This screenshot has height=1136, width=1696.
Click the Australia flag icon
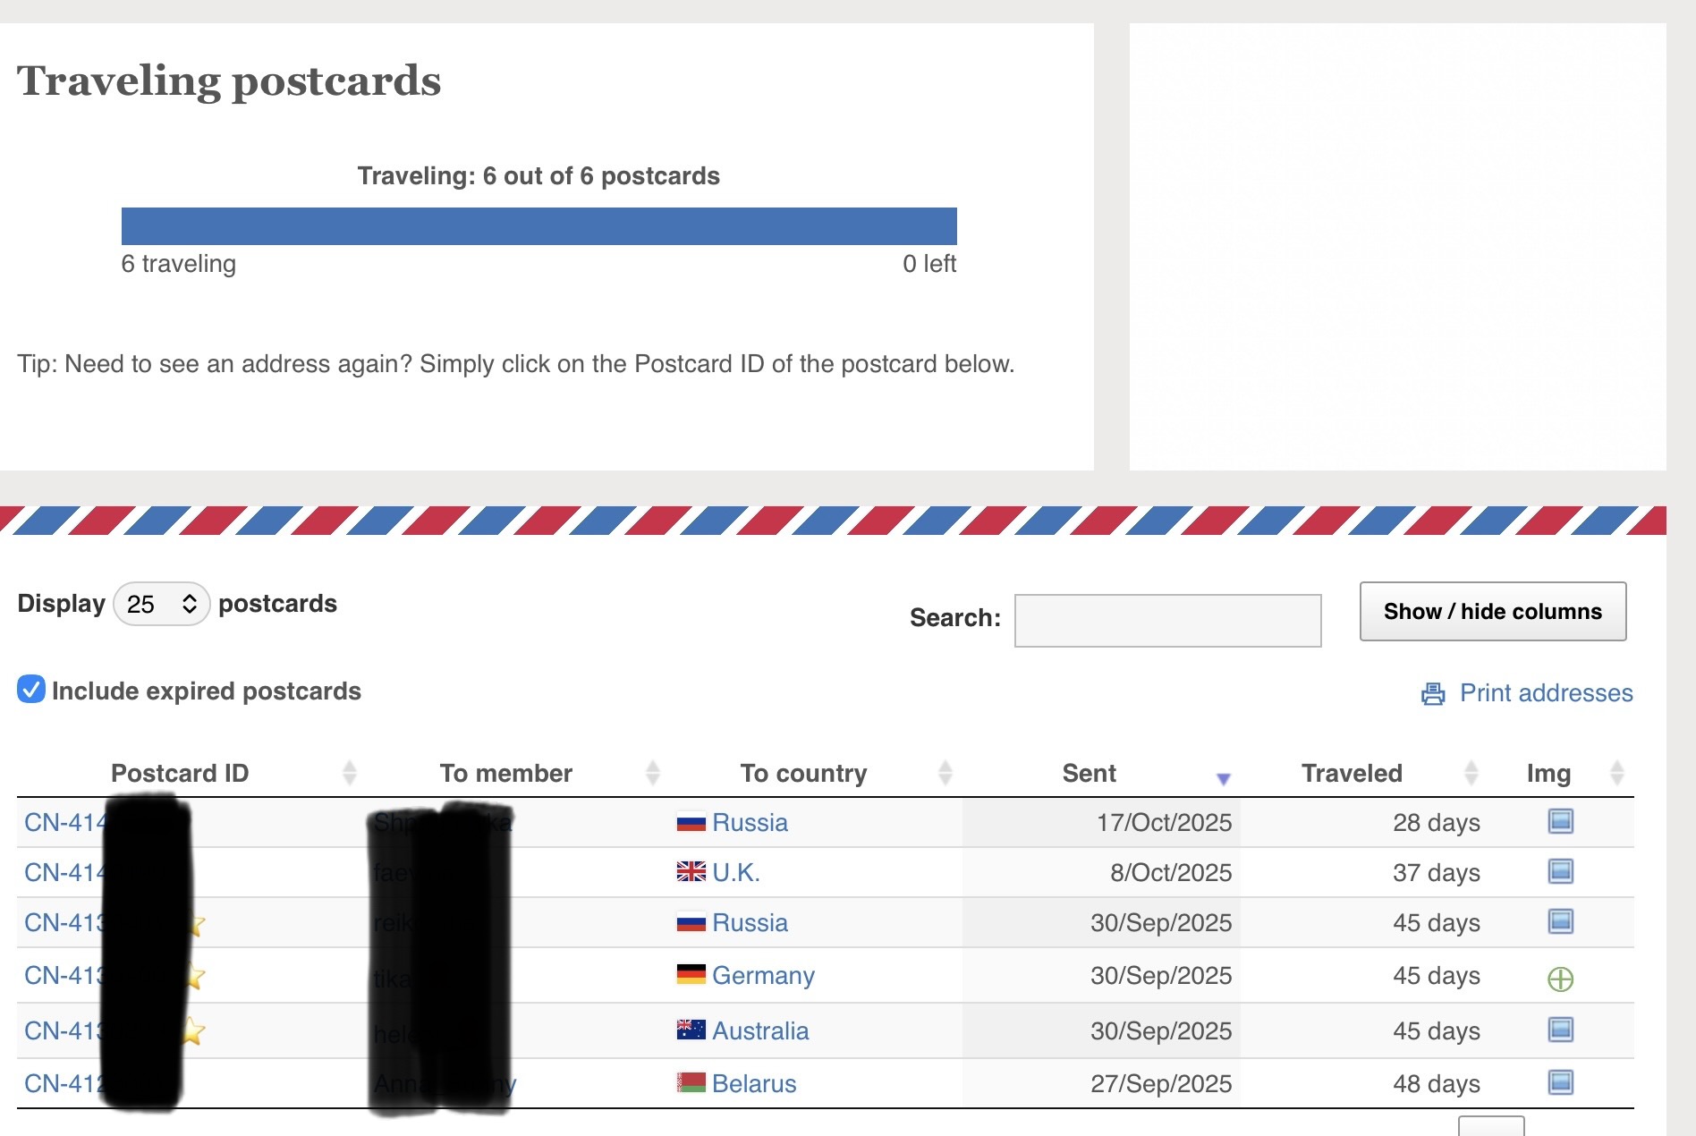tap(691, 1030)
